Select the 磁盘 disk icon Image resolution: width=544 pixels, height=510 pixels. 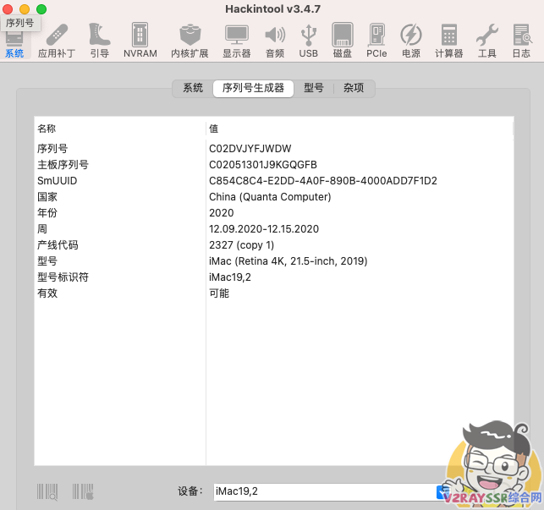coord(342,40)
